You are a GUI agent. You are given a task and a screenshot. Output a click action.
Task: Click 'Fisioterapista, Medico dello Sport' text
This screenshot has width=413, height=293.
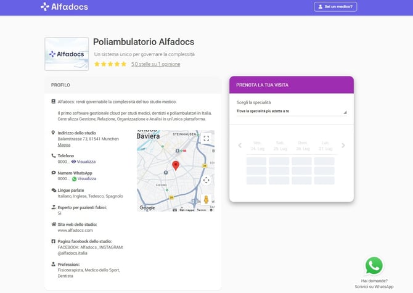(x=89, y=270)
